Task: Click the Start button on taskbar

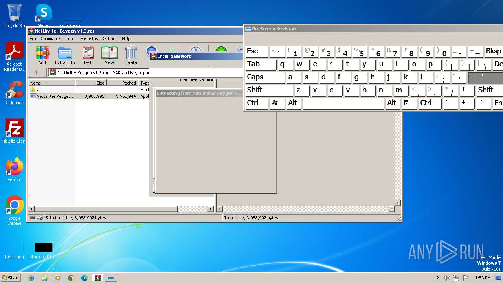Action: [11, 277]
